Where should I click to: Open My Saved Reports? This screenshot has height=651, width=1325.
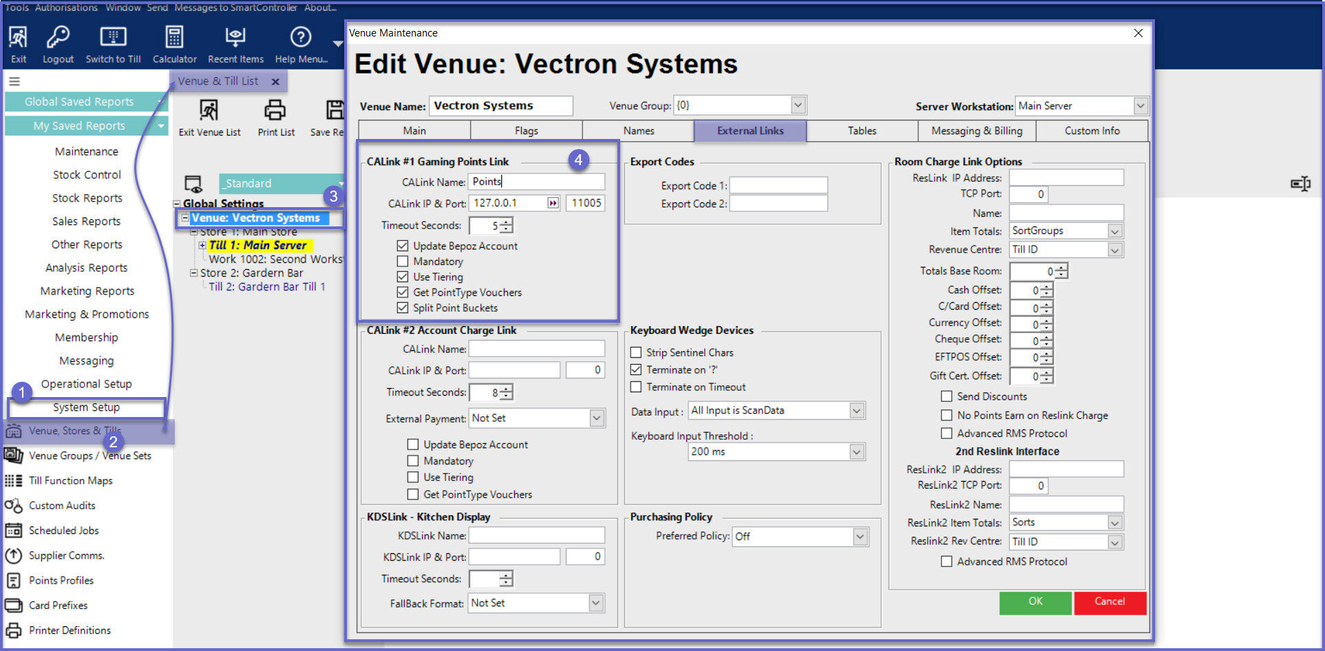click(86, 126)
